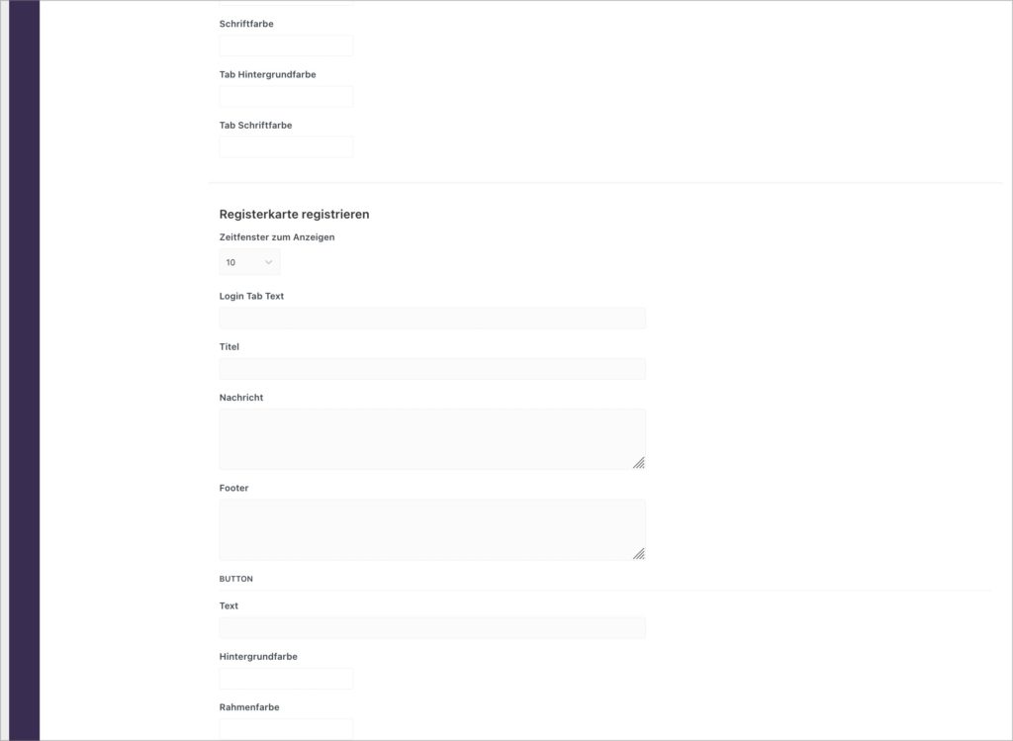The image size is (1013, 741).
Task: Click inside the Nachricht textarea
Action: (x=432, y=439)
